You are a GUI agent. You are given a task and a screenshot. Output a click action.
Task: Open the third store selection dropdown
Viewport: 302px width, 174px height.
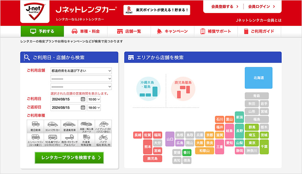pyautogui.click(x=81, y=87)
